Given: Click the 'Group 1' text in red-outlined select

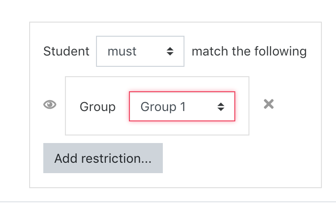Looking at the screenshot, I should pyautogui.click(x=163, y=107).
